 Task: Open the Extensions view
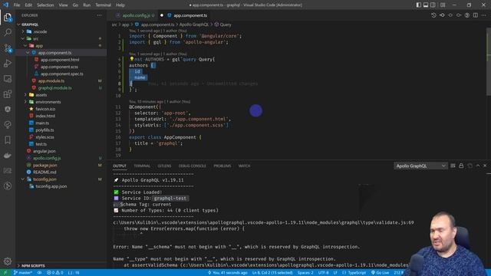click(x=8, y=94)
